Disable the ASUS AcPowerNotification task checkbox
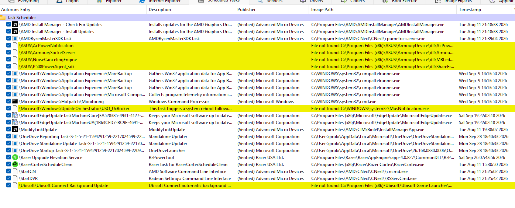The image size is (515, 208). point(9,46)
